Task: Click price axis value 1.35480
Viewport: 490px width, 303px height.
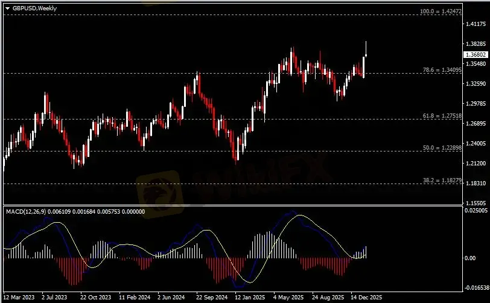Action: [476, 64]
